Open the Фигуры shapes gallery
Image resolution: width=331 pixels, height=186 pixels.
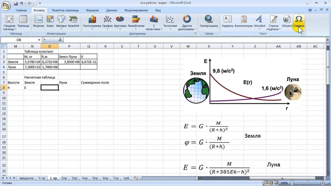[61, 23]
